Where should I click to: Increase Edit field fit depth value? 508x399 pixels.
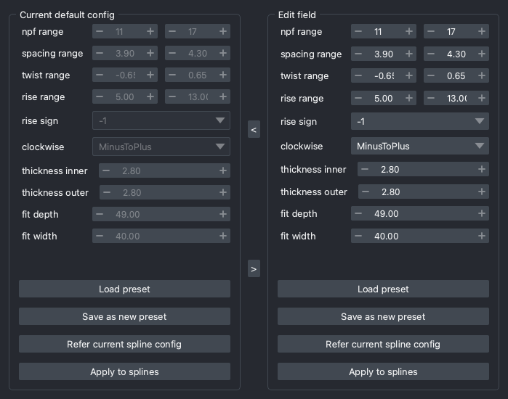tap(481, 213)
